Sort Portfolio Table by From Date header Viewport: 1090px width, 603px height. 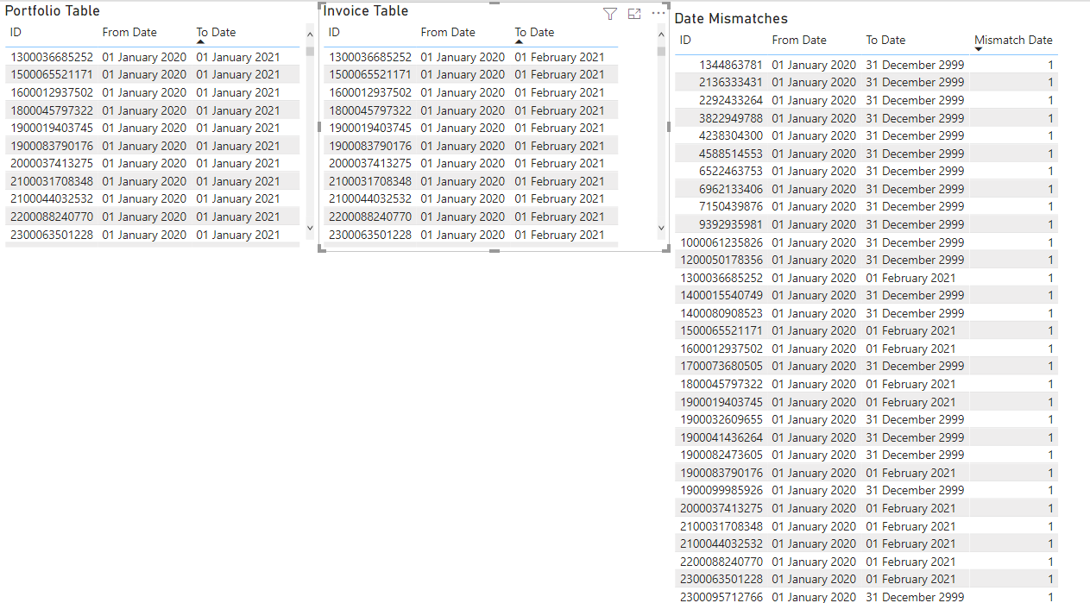tap(129, 33)
